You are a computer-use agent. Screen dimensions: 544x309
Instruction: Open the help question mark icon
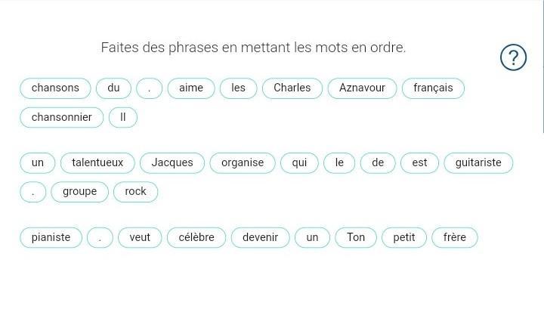coord(513,57)
